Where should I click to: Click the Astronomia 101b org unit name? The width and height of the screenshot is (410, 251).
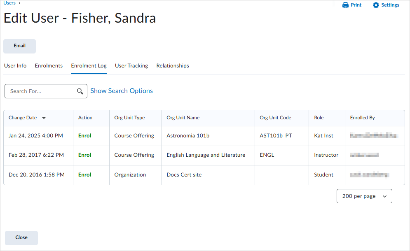tap(188, 135)
